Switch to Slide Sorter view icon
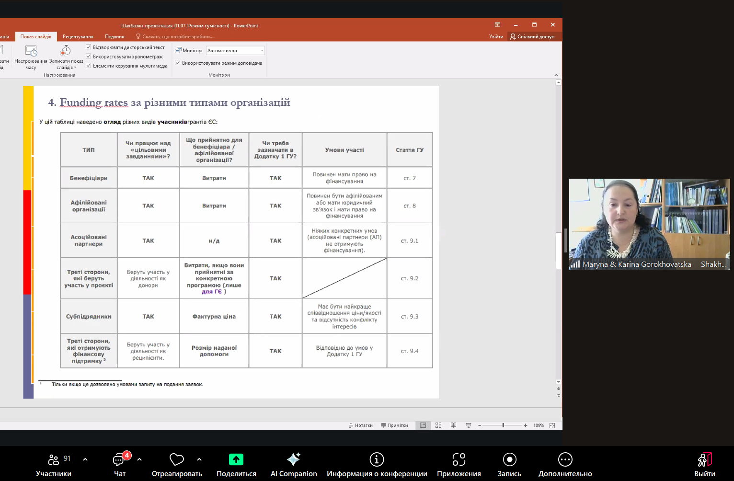734x481 pixels. click(438, 425)
